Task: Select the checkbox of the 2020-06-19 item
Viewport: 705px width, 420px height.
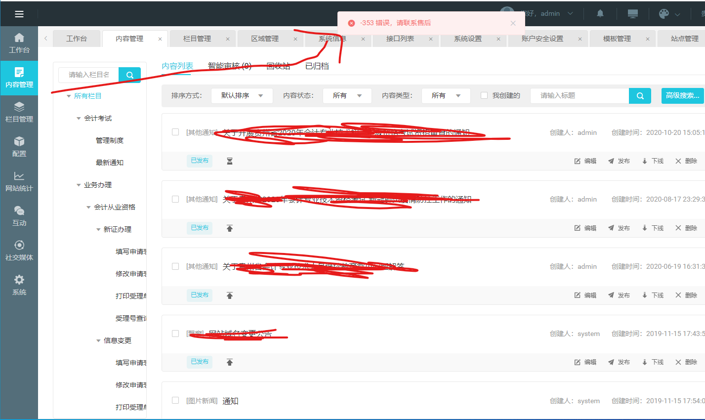Action: [x=175, y=266]
